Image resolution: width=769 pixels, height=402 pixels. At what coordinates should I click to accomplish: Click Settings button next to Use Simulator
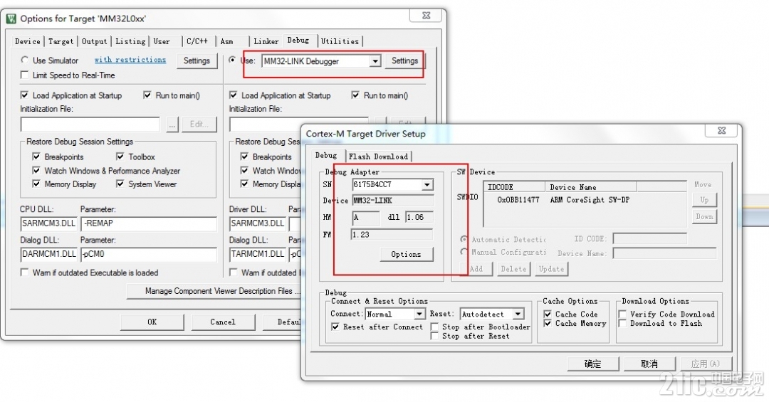point(197,60)
